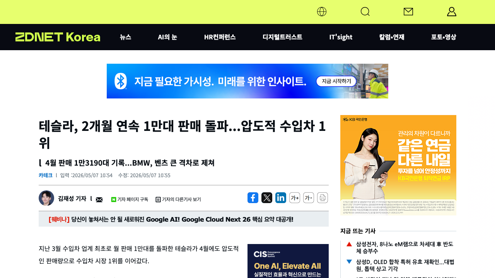Decrease font size with 가- button
The width and height of the screenshot is (495, 278).
click(x=309, y=198)
